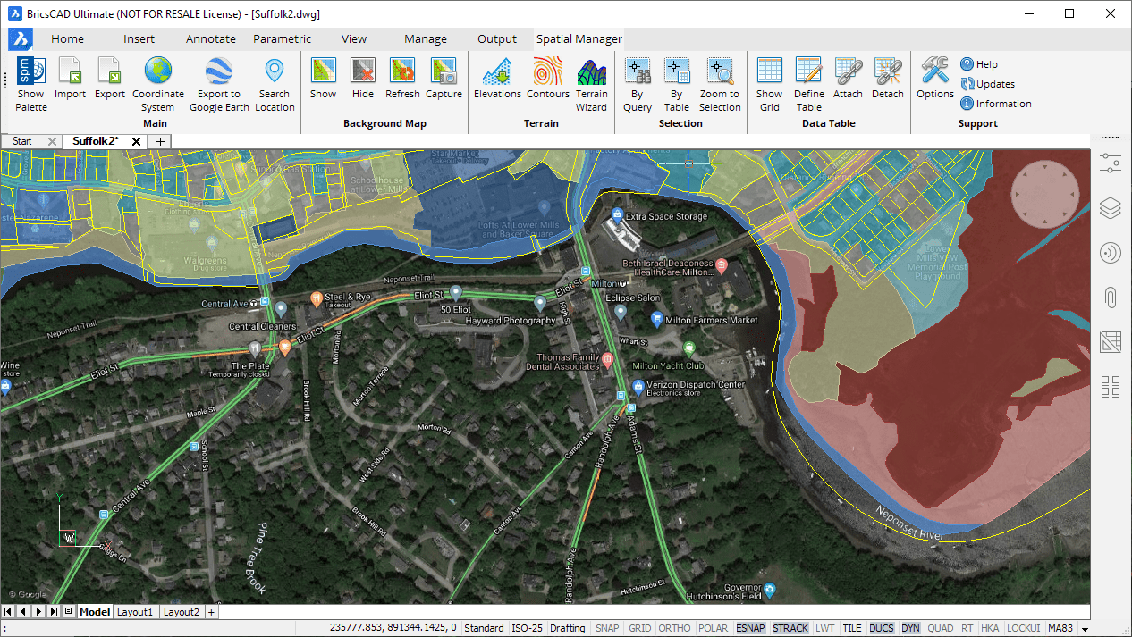Choose Export to Google Earth

(x=219, y=84)
